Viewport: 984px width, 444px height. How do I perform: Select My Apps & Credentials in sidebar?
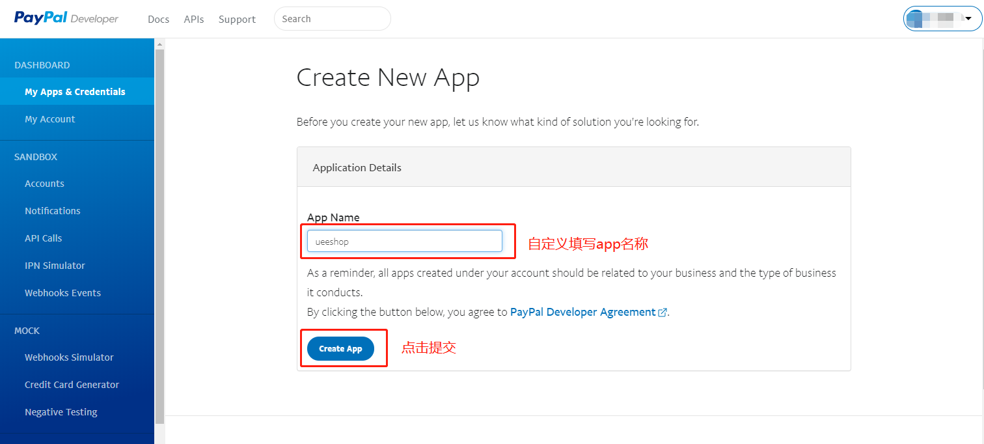click(75, 92)
